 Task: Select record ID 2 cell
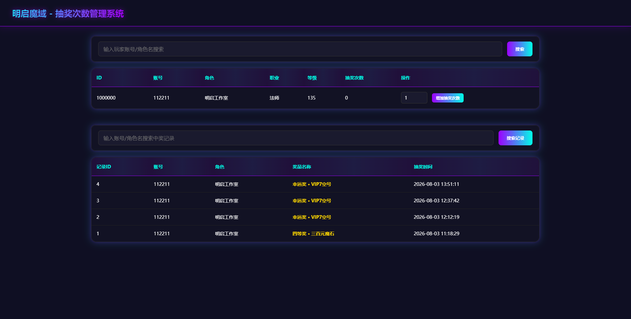tap(98, 217)
